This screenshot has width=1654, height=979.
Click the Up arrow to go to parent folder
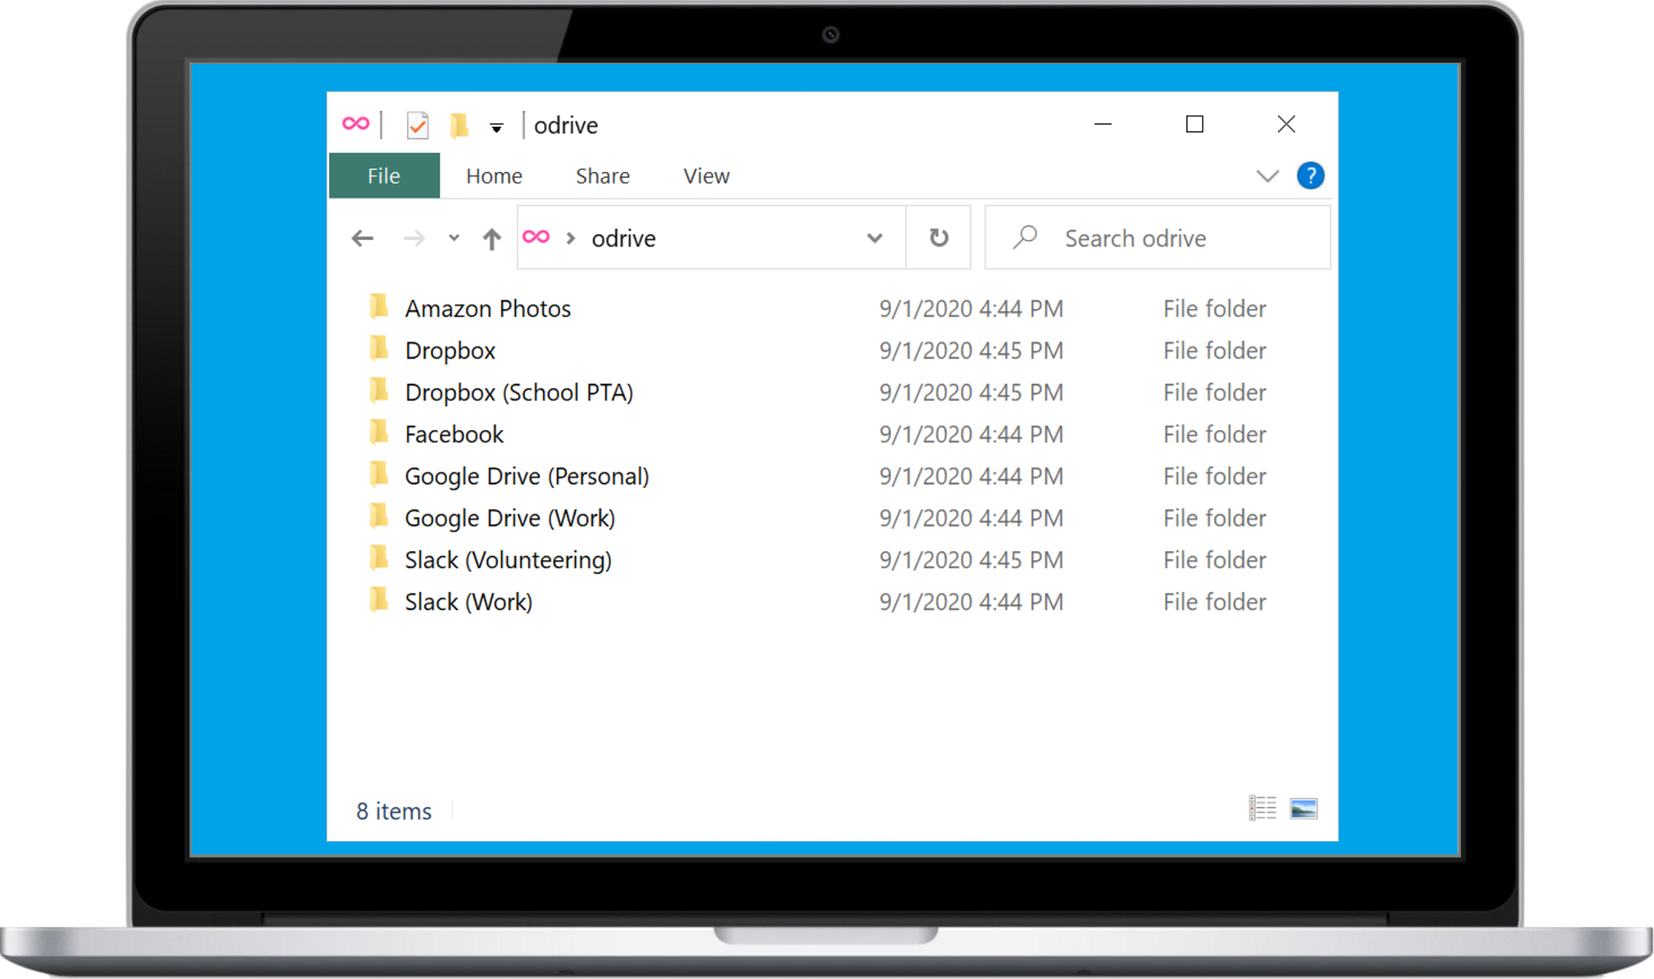[x=491, y=238]
